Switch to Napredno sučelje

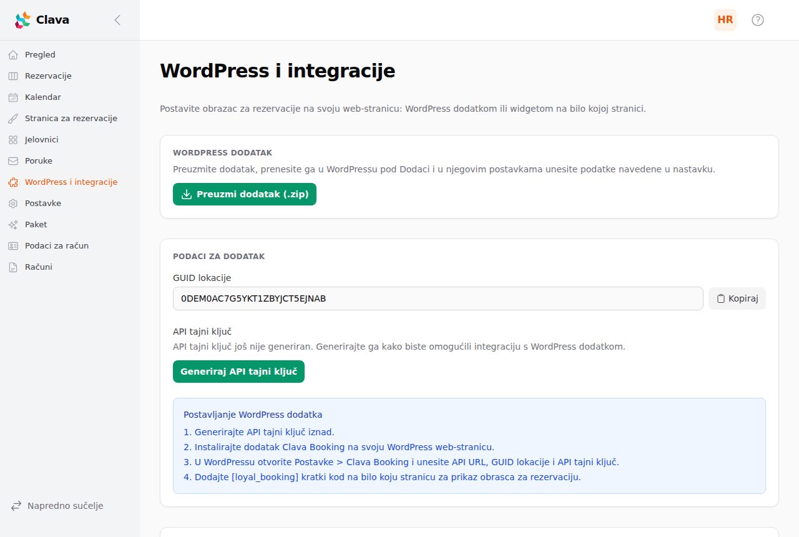pos(57,506)
